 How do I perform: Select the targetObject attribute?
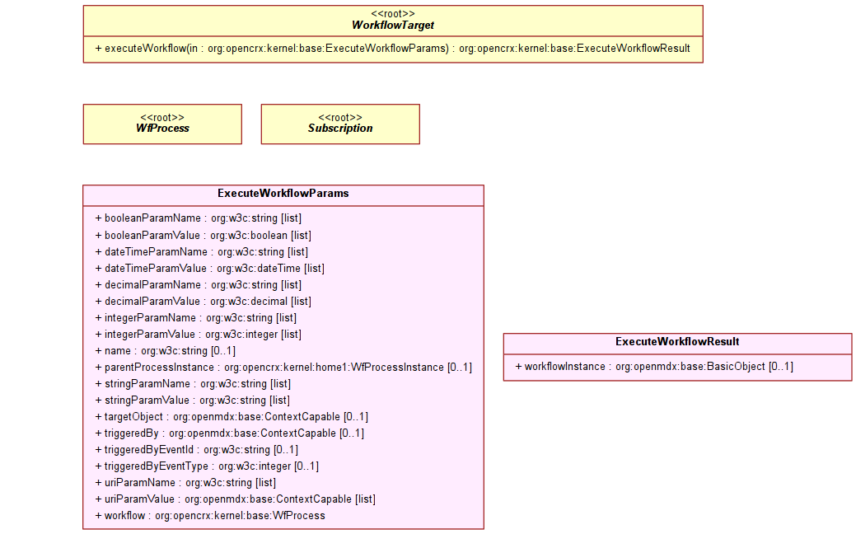pyautogui.click(x=232, y=417)
